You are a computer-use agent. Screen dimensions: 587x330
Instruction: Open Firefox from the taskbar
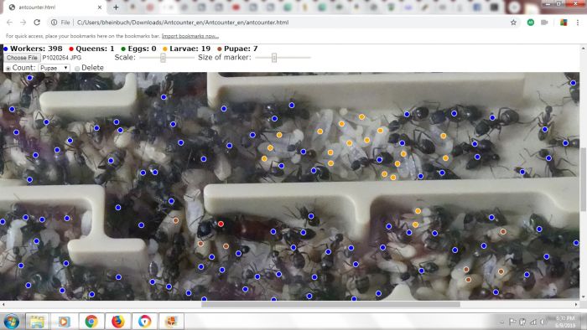(117, 322)
